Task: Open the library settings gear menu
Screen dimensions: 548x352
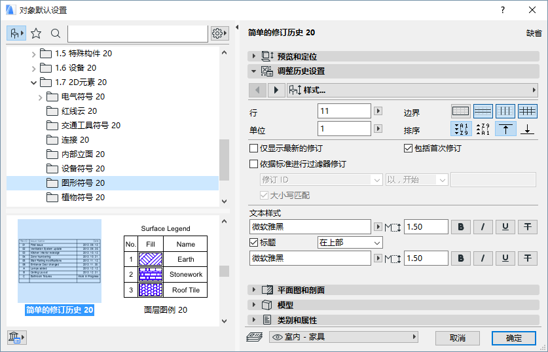Action: coord(219,33)
